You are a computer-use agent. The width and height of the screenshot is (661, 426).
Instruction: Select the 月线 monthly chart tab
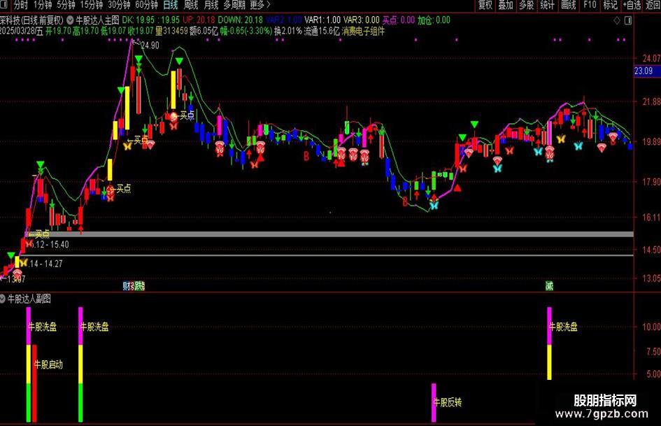211,5
